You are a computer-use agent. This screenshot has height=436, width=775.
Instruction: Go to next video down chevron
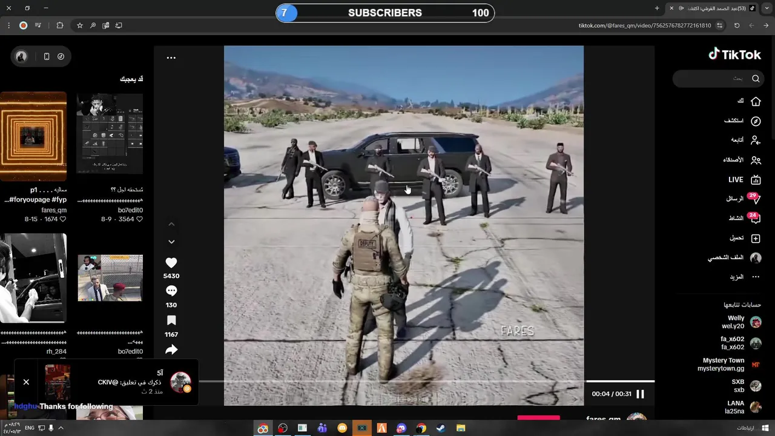(171, 242)
